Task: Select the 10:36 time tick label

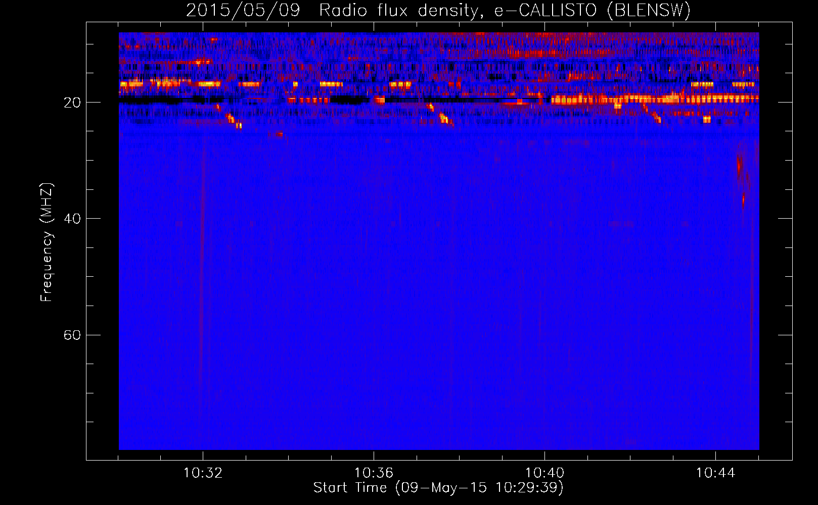Action: pyautogui.click(x=374, y=473)
